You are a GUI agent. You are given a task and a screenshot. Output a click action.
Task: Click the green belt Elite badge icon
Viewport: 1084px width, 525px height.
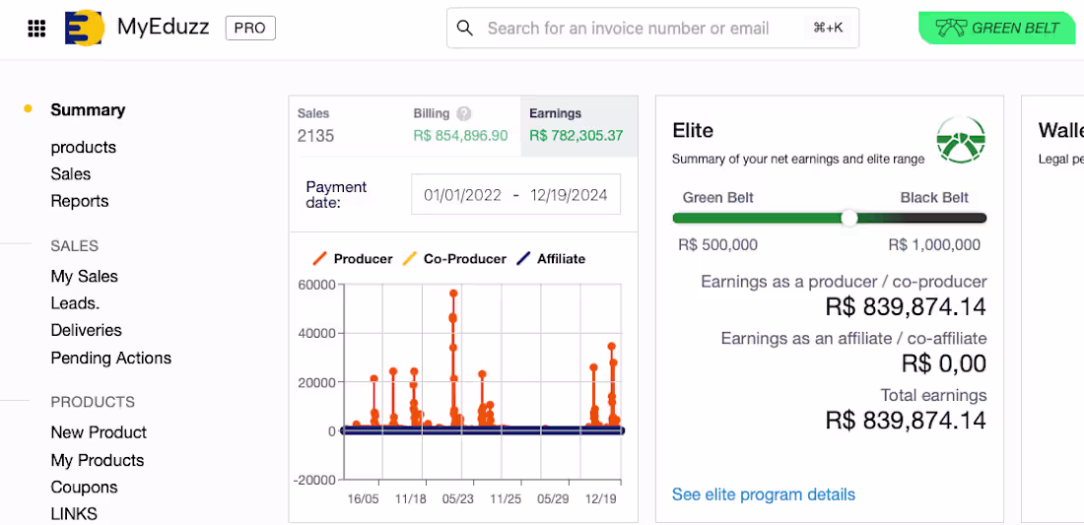[961, 140]
